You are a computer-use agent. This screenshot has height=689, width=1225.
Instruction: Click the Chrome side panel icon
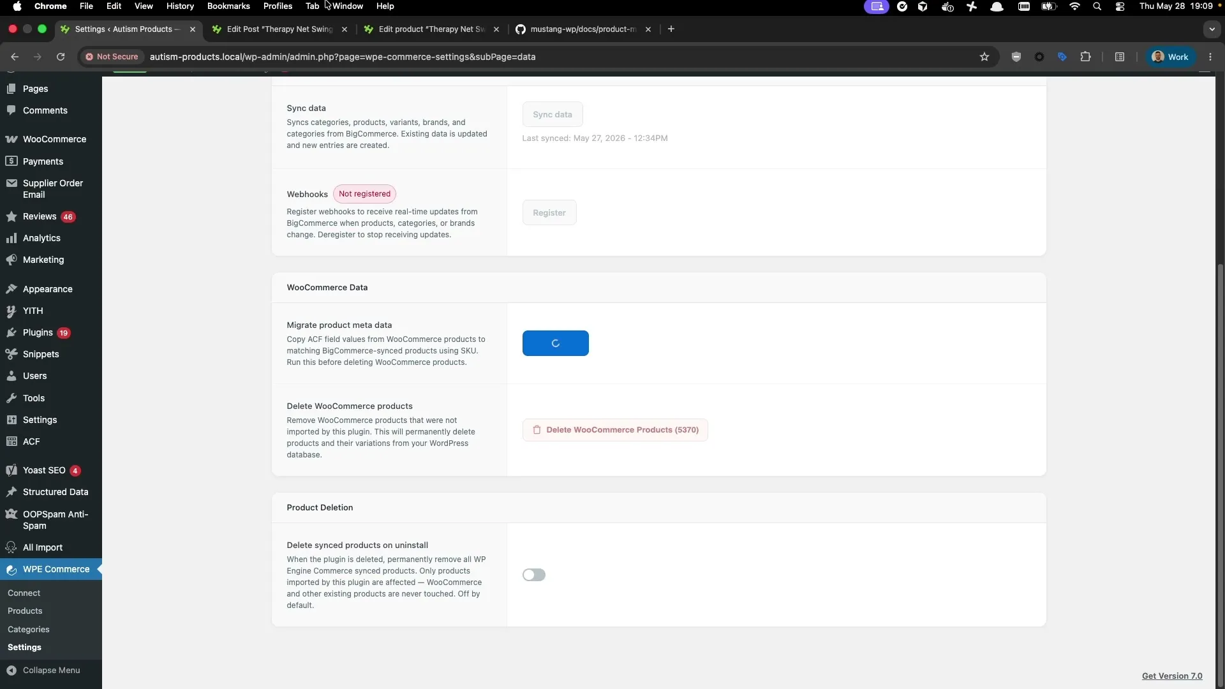coord(1120,57)
